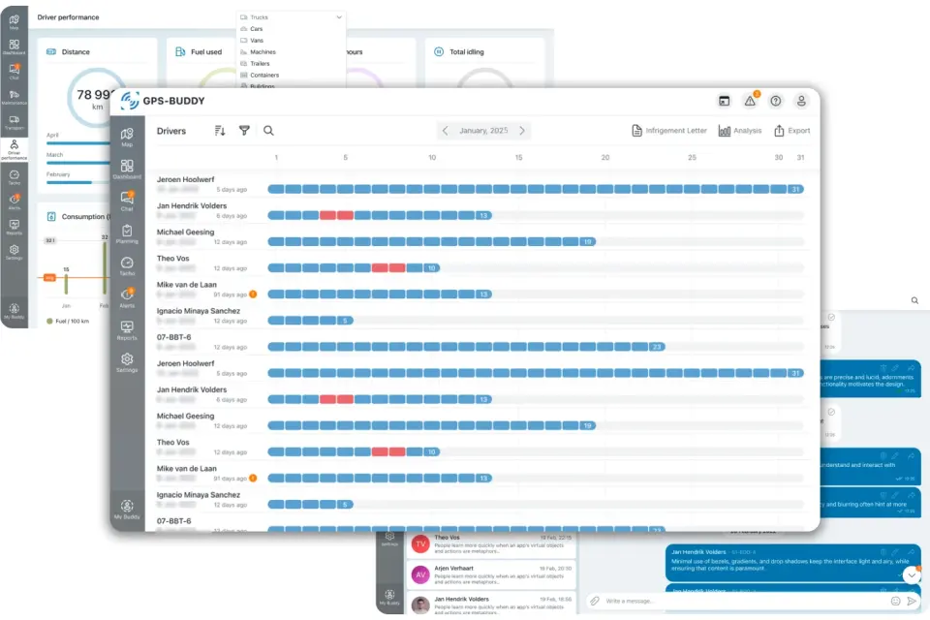Open Theo Vos conversation in chat window
Image resolution: width=930 pixels, height=620 pixels.
point(491,544)
